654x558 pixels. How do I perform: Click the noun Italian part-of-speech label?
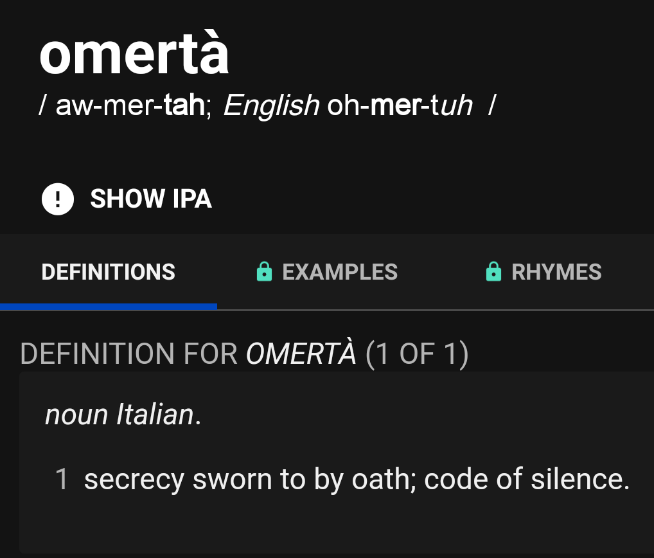click(123, 415)
